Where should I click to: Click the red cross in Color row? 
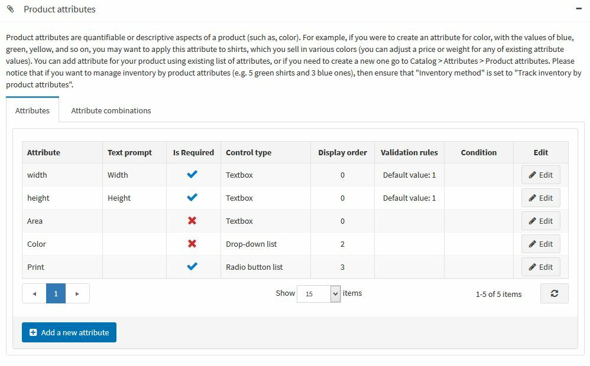click(x=192, y=243)
